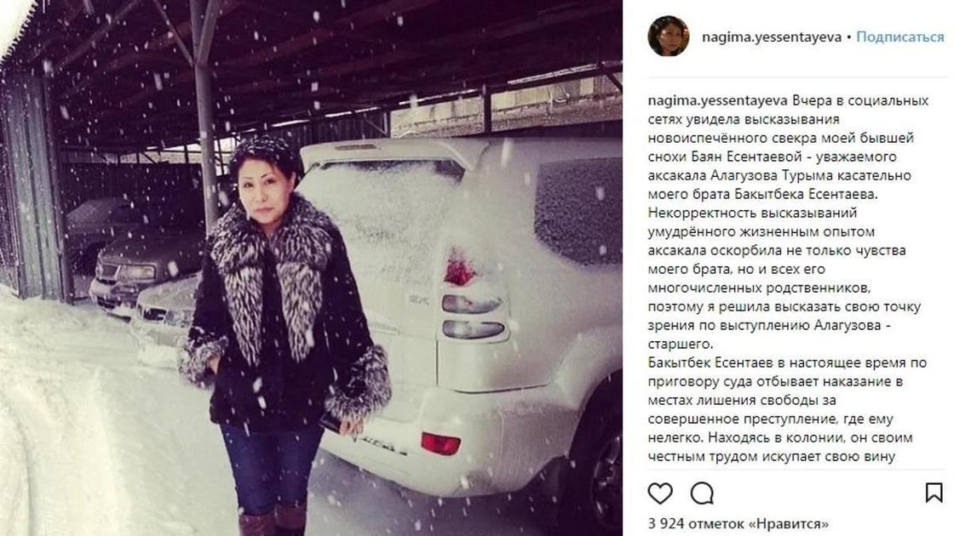Open comments via the speech bubble icon
Screen dimensions: 954x536
pyautogui.click(x=702, y=493)
